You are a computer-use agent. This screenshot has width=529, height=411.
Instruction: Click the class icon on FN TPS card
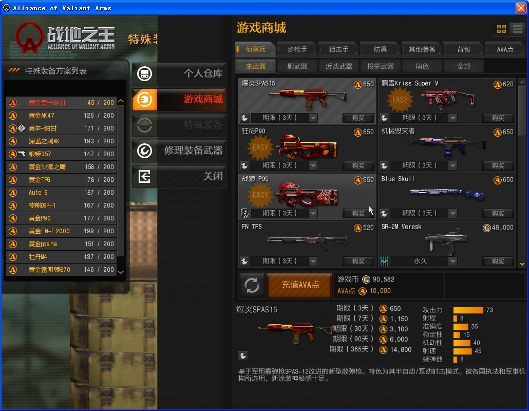pos(244,261)
